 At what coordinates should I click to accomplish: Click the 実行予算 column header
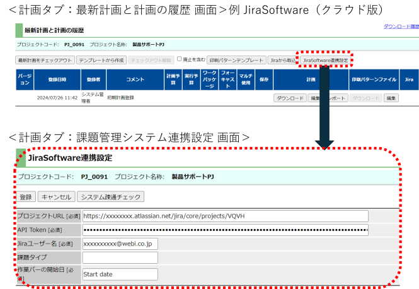pyautogui.click(x=192, y=80)
